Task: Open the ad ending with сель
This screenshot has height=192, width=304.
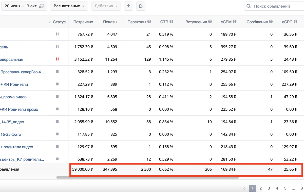Action: click(4, 47)
